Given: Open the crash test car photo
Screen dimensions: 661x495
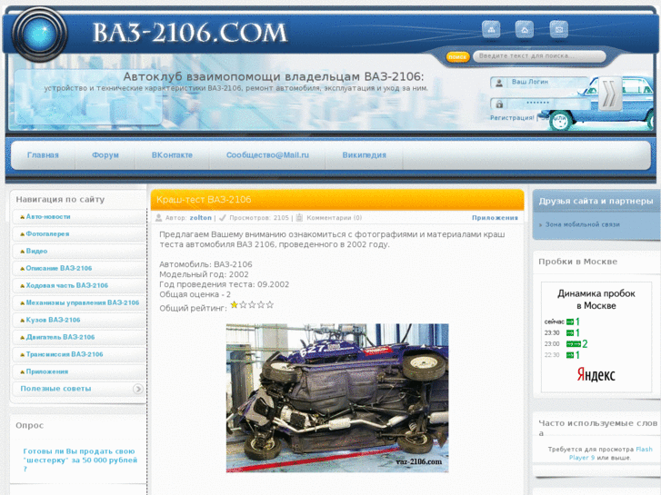Looking at the screenshot, I should (337, 398).
